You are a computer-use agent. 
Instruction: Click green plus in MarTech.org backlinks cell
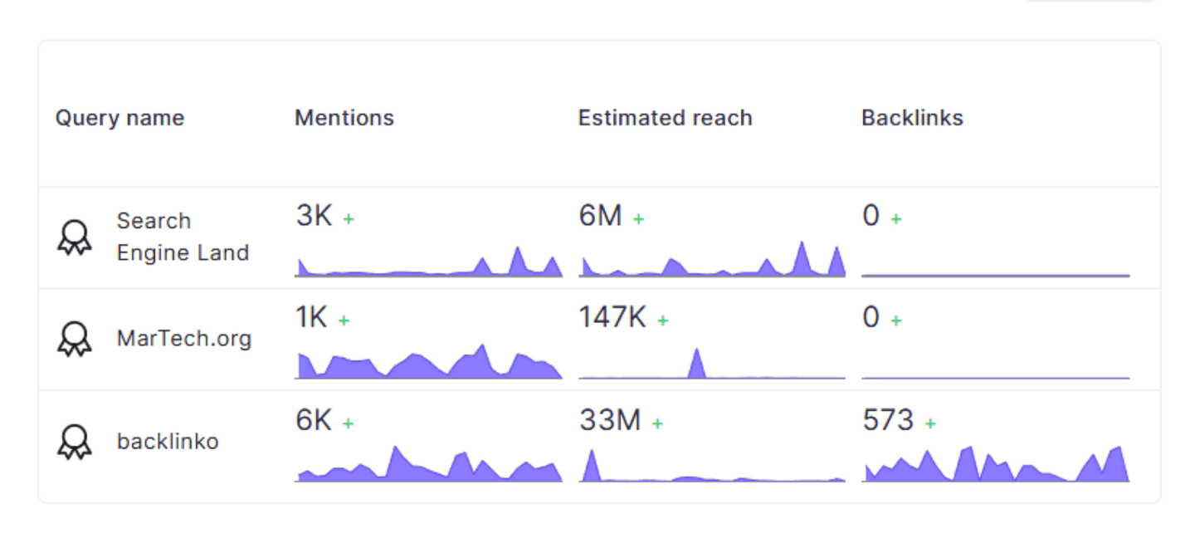click(x=896, y=320)
